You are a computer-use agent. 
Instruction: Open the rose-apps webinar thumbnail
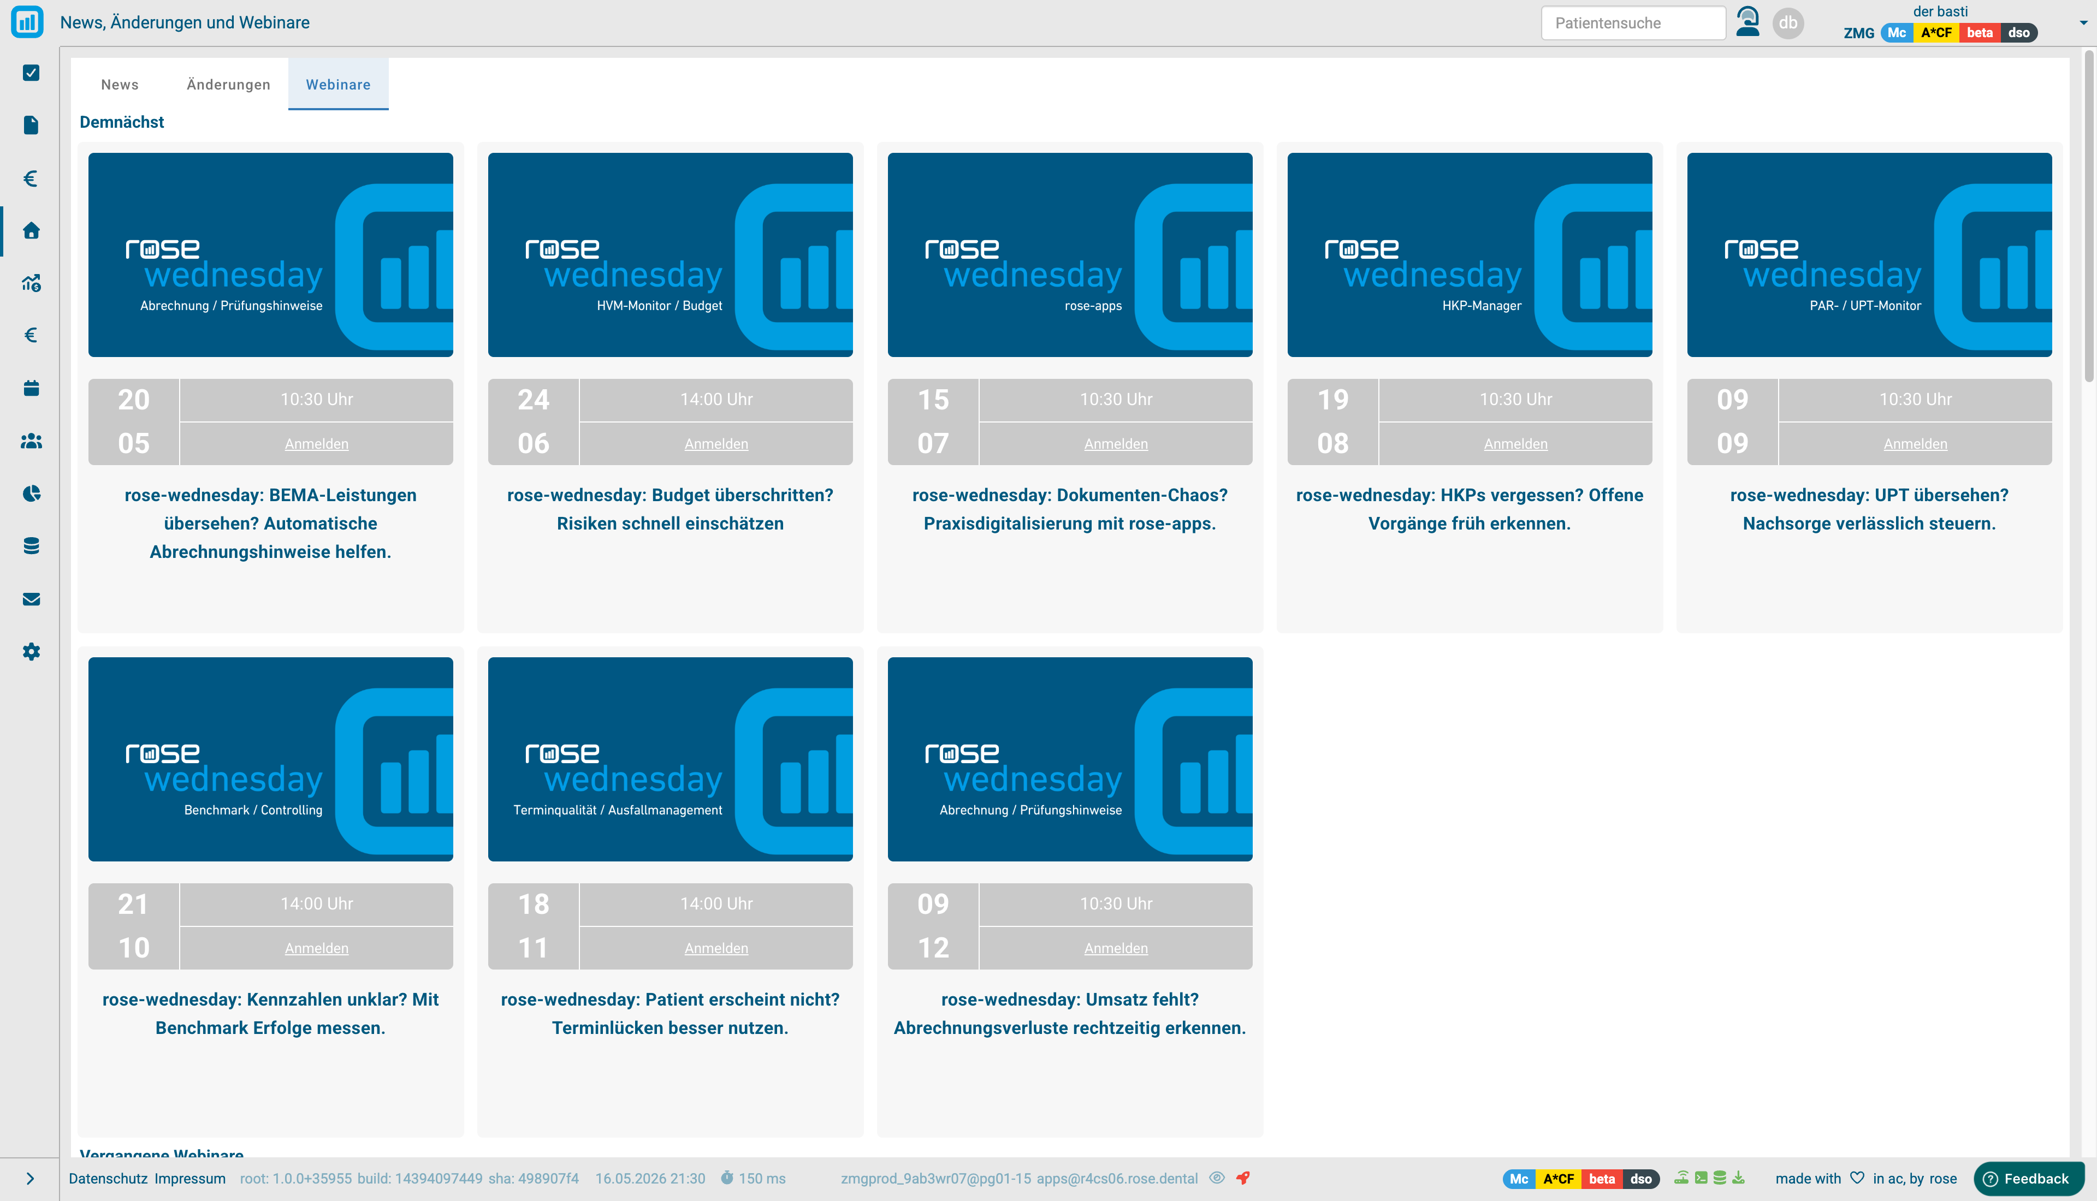click(x=1070, y=255)
